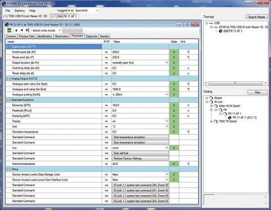This screenshot has height=210, width=271.
Task: Expand the TMG TE GmbH catalog node
Action: click(x=211, y=121)
